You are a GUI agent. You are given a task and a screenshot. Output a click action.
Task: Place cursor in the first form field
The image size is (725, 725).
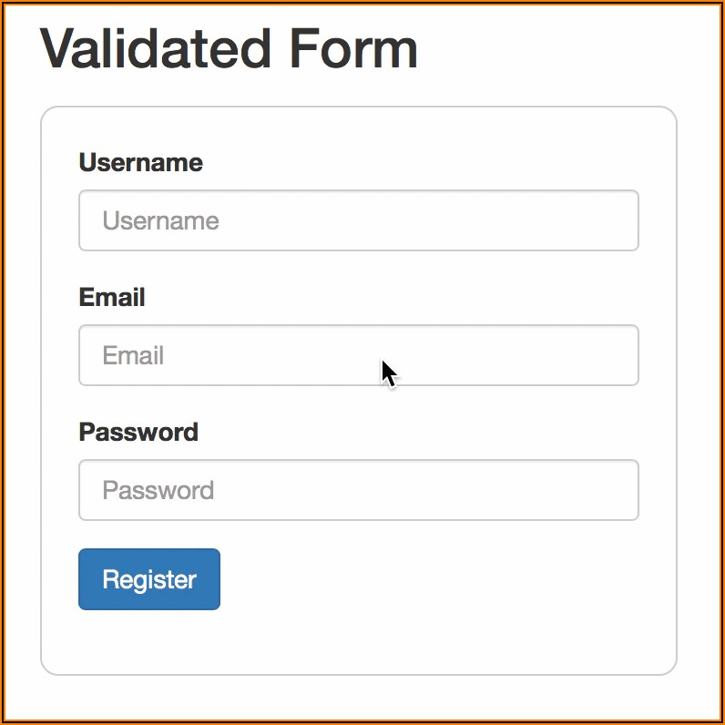[358, 220]
